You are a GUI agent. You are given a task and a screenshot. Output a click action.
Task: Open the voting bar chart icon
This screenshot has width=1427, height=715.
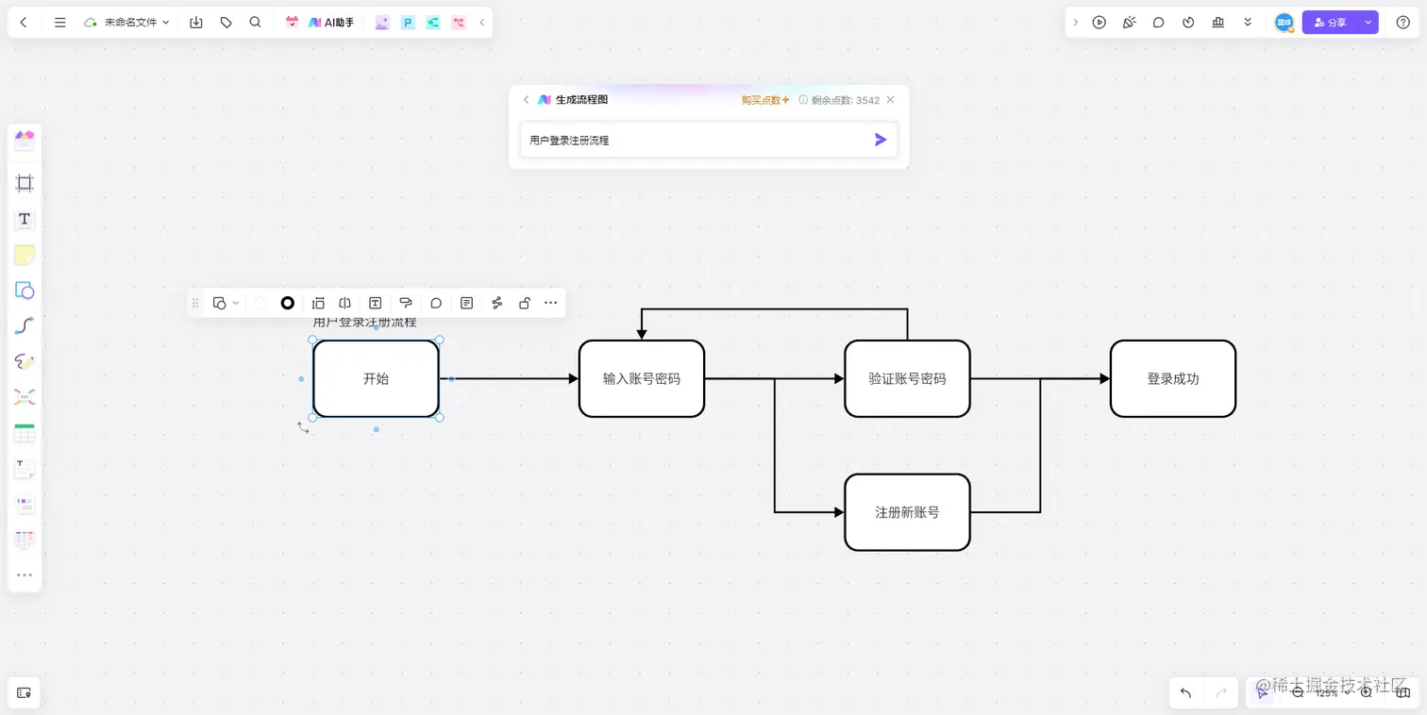tap(1218, 23)
